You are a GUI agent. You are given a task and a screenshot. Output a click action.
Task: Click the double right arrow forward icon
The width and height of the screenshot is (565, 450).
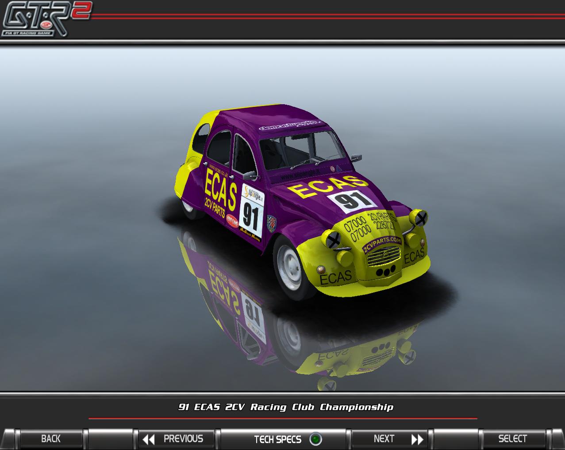point(417,439)
